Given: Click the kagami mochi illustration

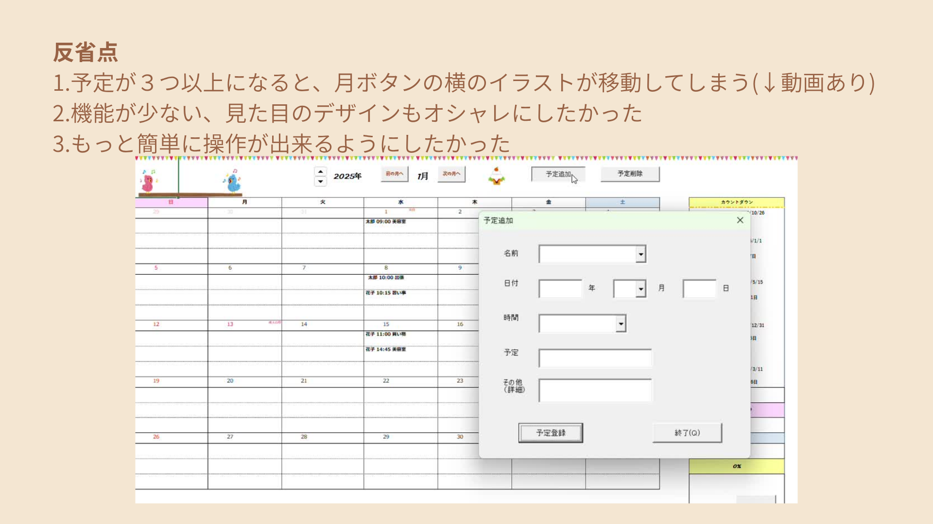Looking at the screenshot, I should point(496,176).
